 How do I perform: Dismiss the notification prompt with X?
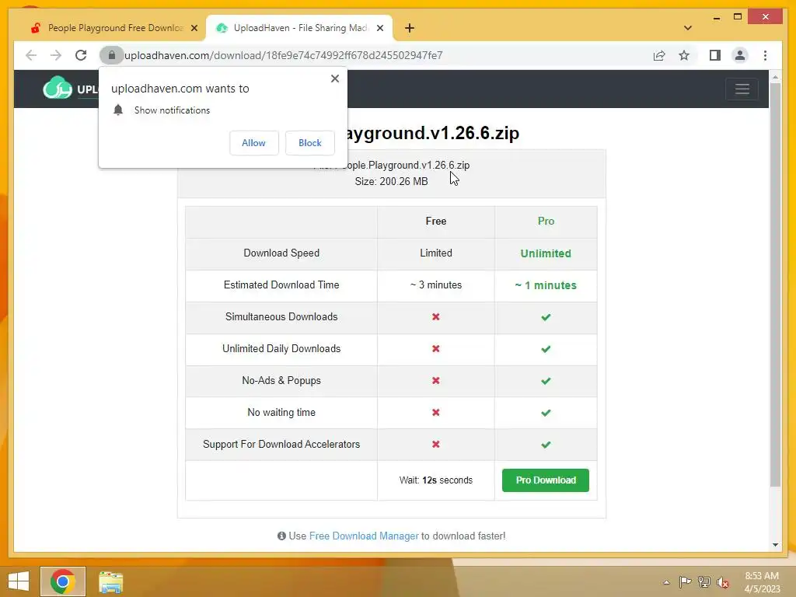(334, 79)
